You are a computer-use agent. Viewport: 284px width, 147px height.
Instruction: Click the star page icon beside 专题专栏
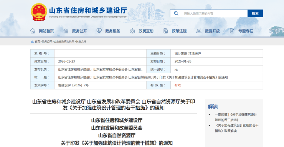tap(232, 31)
